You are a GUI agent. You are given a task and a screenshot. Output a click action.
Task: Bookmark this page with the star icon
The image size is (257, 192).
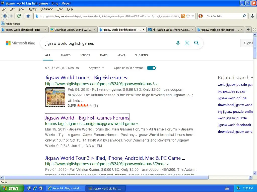tap(188, 16)
